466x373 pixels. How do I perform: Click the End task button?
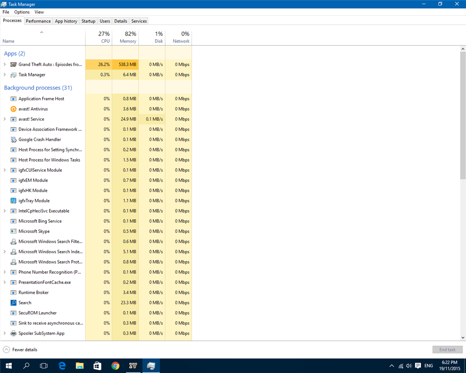tap(447, 350)
